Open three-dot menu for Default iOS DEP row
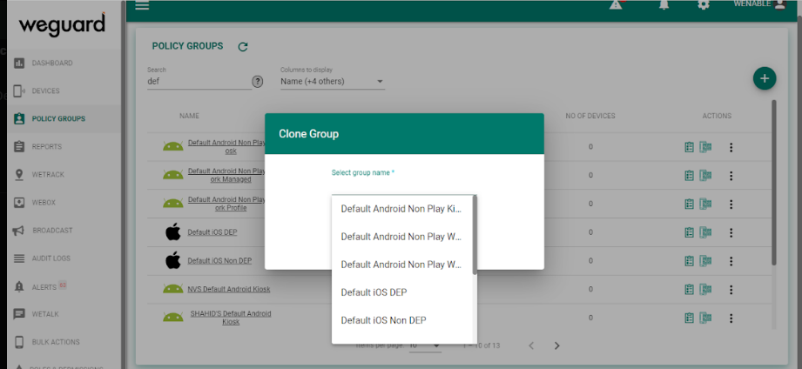Screen dimensions: 802x369 [731, 232]
